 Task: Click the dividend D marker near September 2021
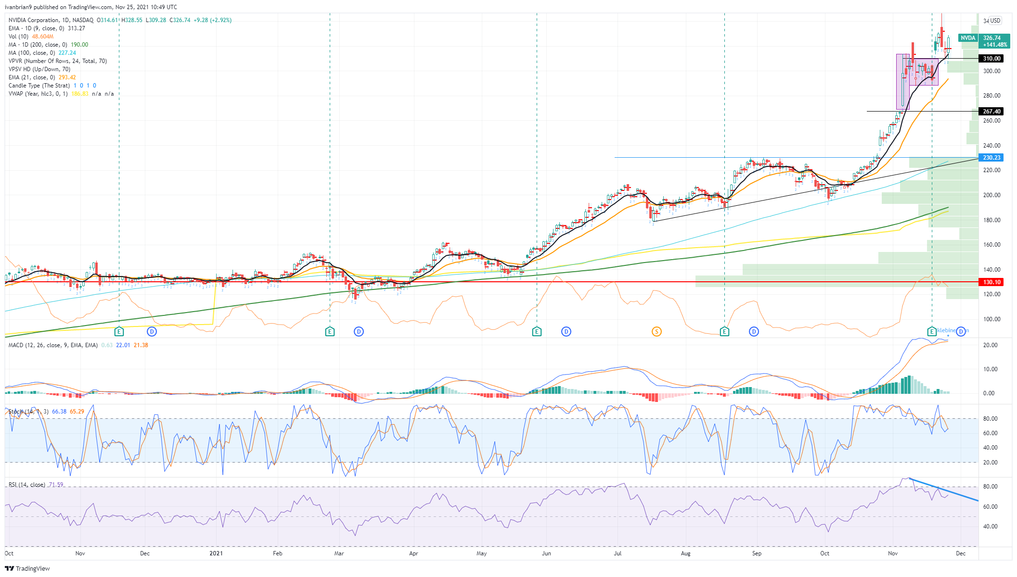754,331
